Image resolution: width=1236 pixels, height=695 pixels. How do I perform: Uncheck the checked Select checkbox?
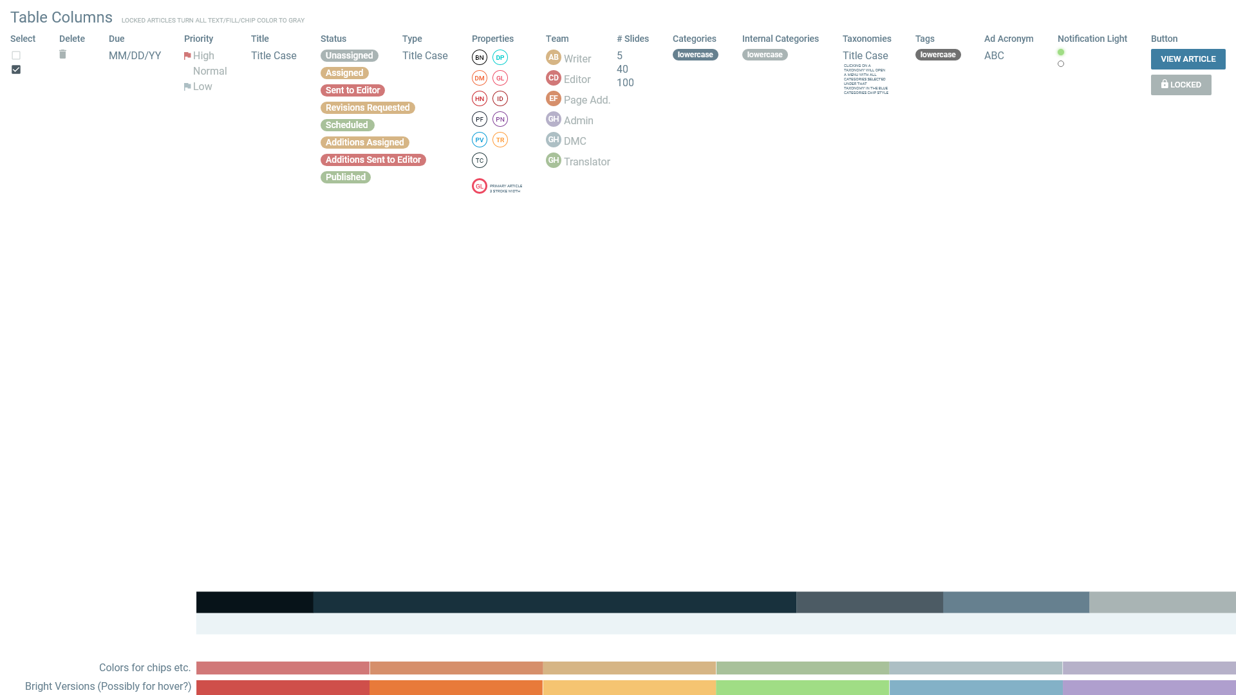(16, 69)
